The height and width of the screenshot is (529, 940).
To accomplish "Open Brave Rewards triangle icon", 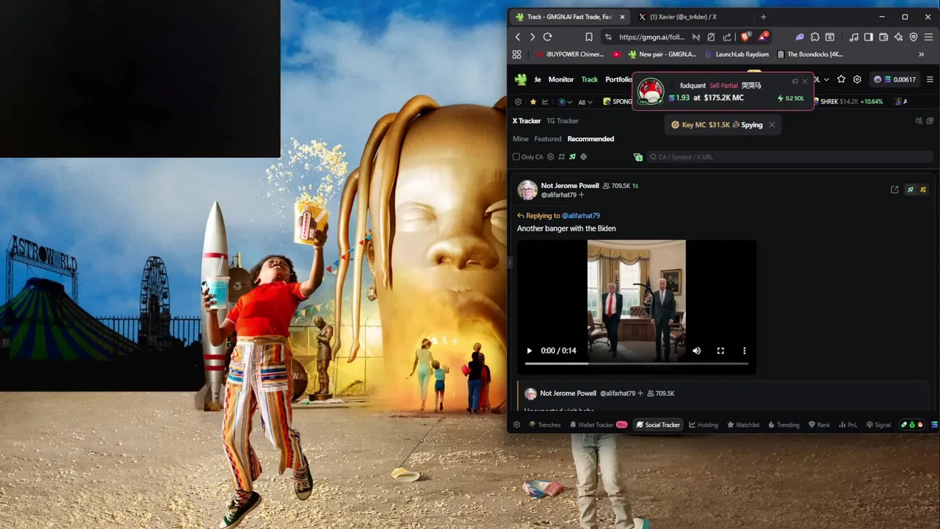I will [x=764, y=37].
